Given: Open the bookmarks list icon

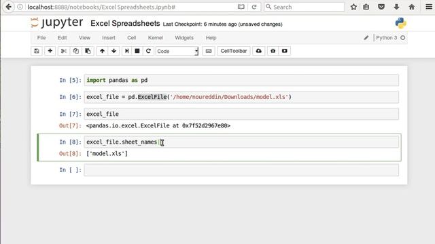Looking at the screenshot, I should coord(366,7).
